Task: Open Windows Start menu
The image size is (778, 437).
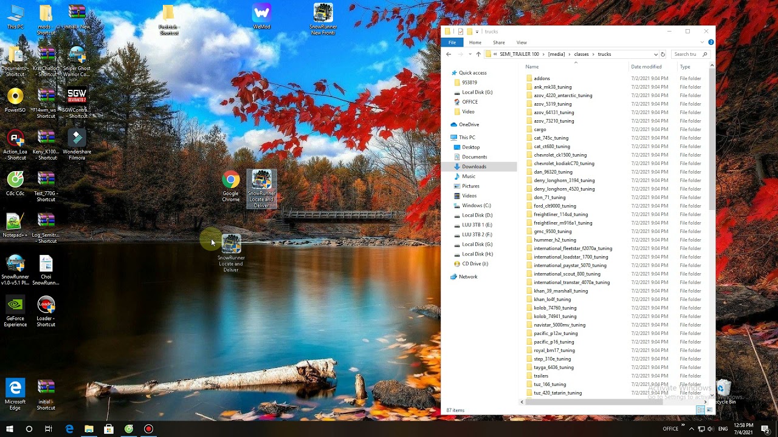Action: tap(10, 429)
